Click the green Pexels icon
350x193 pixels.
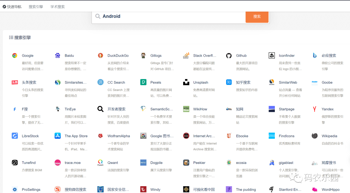tap(143, 82)
